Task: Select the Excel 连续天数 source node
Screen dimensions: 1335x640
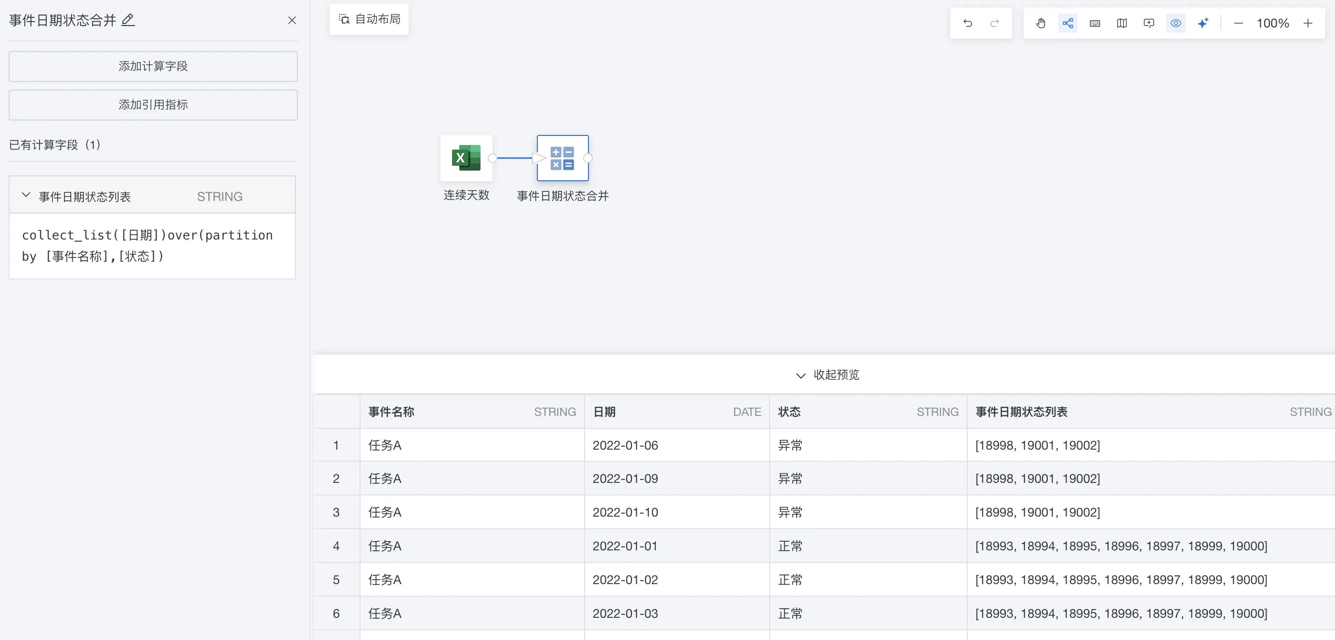Action: click(466, 158)
